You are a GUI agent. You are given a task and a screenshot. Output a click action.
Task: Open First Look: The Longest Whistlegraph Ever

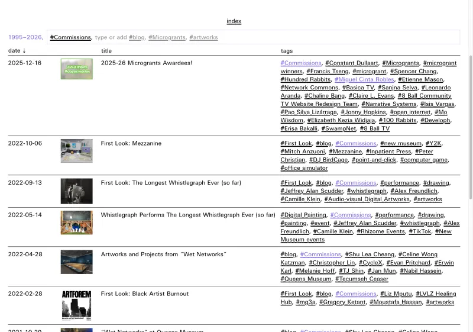[x=171, y=183]
